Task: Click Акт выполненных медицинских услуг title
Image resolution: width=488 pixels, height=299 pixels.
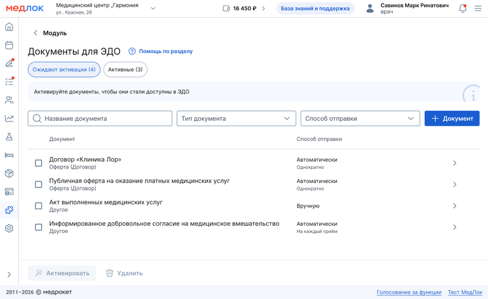Action: [x=106, y=202]
